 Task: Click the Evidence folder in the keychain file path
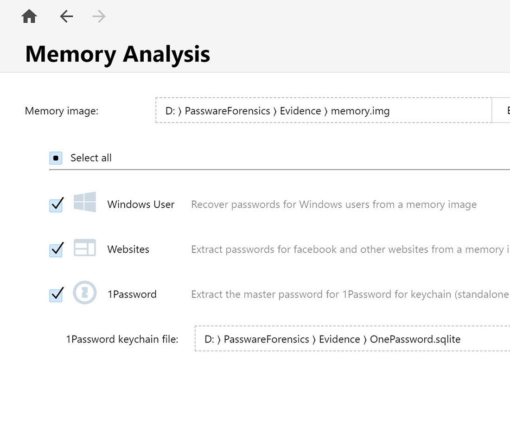[x=339, y=339]
